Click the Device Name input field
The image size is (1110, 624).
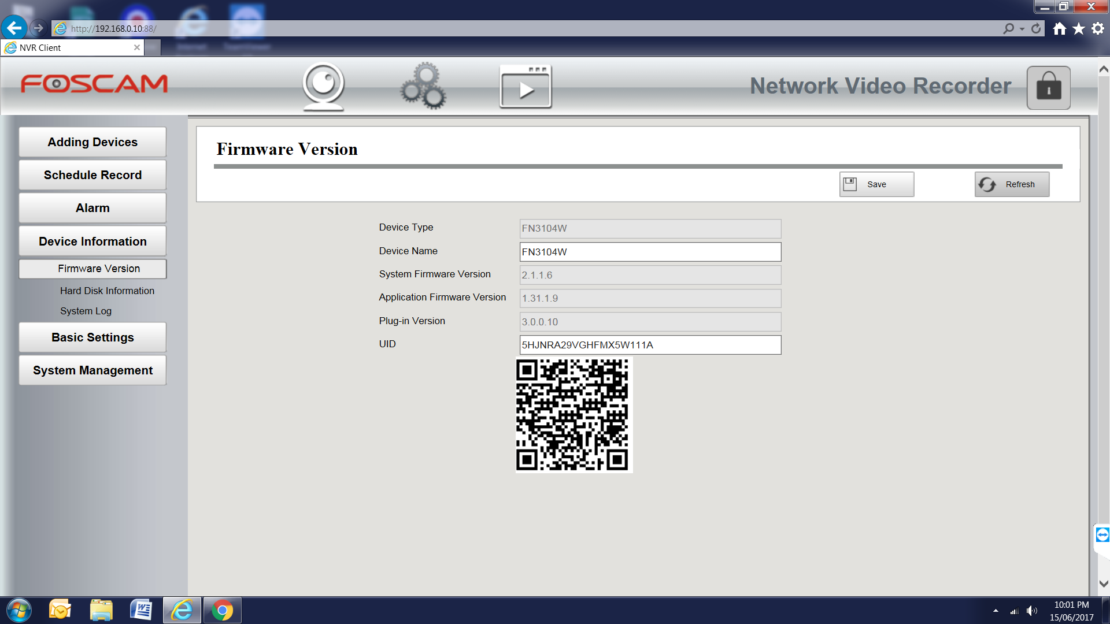point(650,252)
